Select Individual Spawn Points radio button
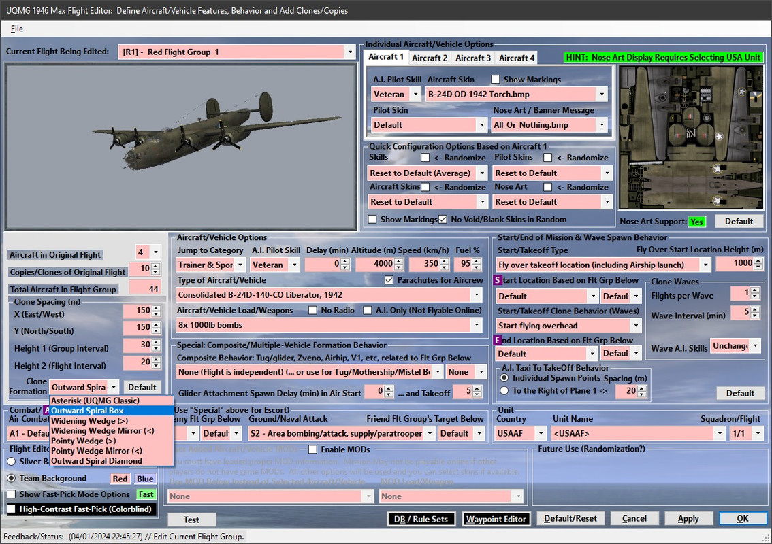 (x=504, y=378)
